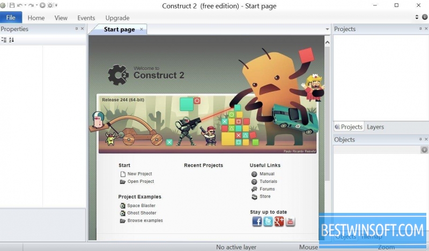Image resolution: width=429 pixels, height=251 pixels.
Task: Click the New Project document icon
Action: [123, 174]
